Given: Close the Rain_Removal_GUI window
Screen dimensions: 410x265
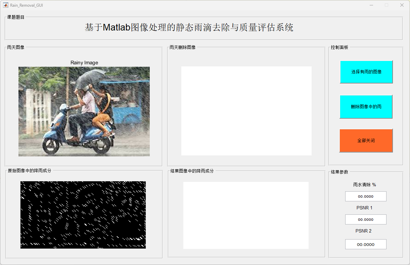Looking at the screenshot, I should pos(402,5).
